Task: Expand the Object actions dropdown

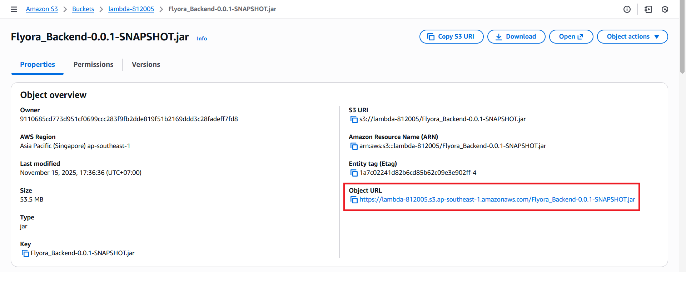Action: tap(632, 36)
